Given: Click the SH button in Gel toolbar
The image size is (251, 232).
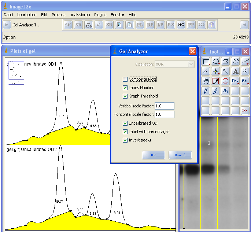Looking at the screenshot, I should coord(68,25).
